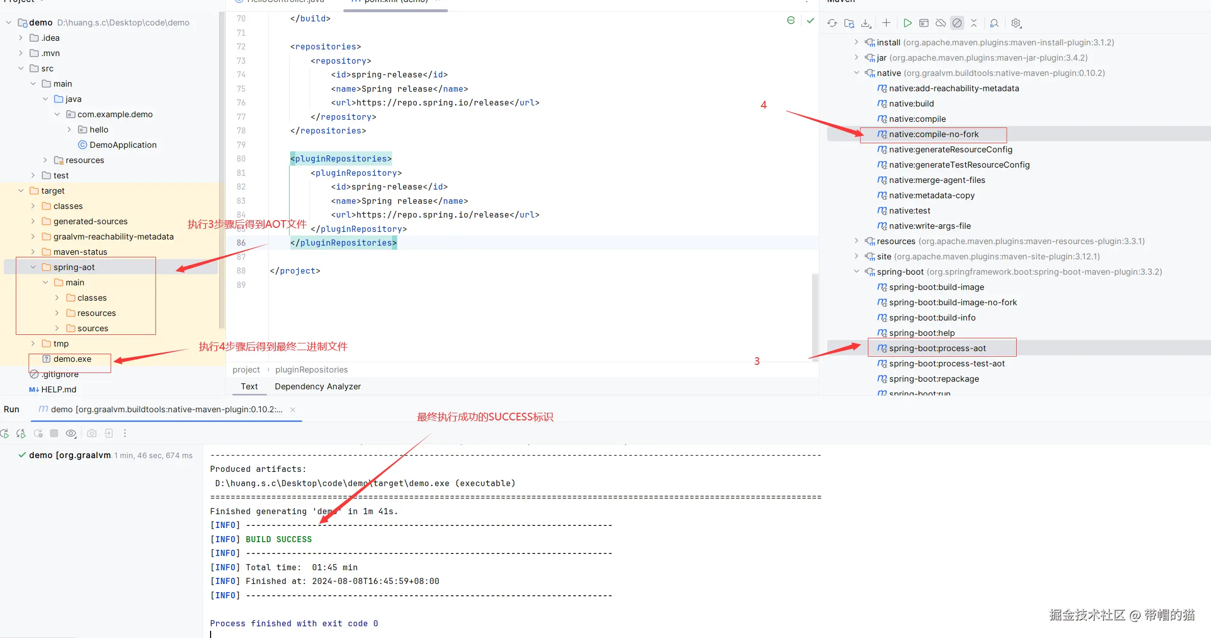Click the spring-boot:repackage goal
This screenshot has width=1211, height=638.
tap(934, 379)
